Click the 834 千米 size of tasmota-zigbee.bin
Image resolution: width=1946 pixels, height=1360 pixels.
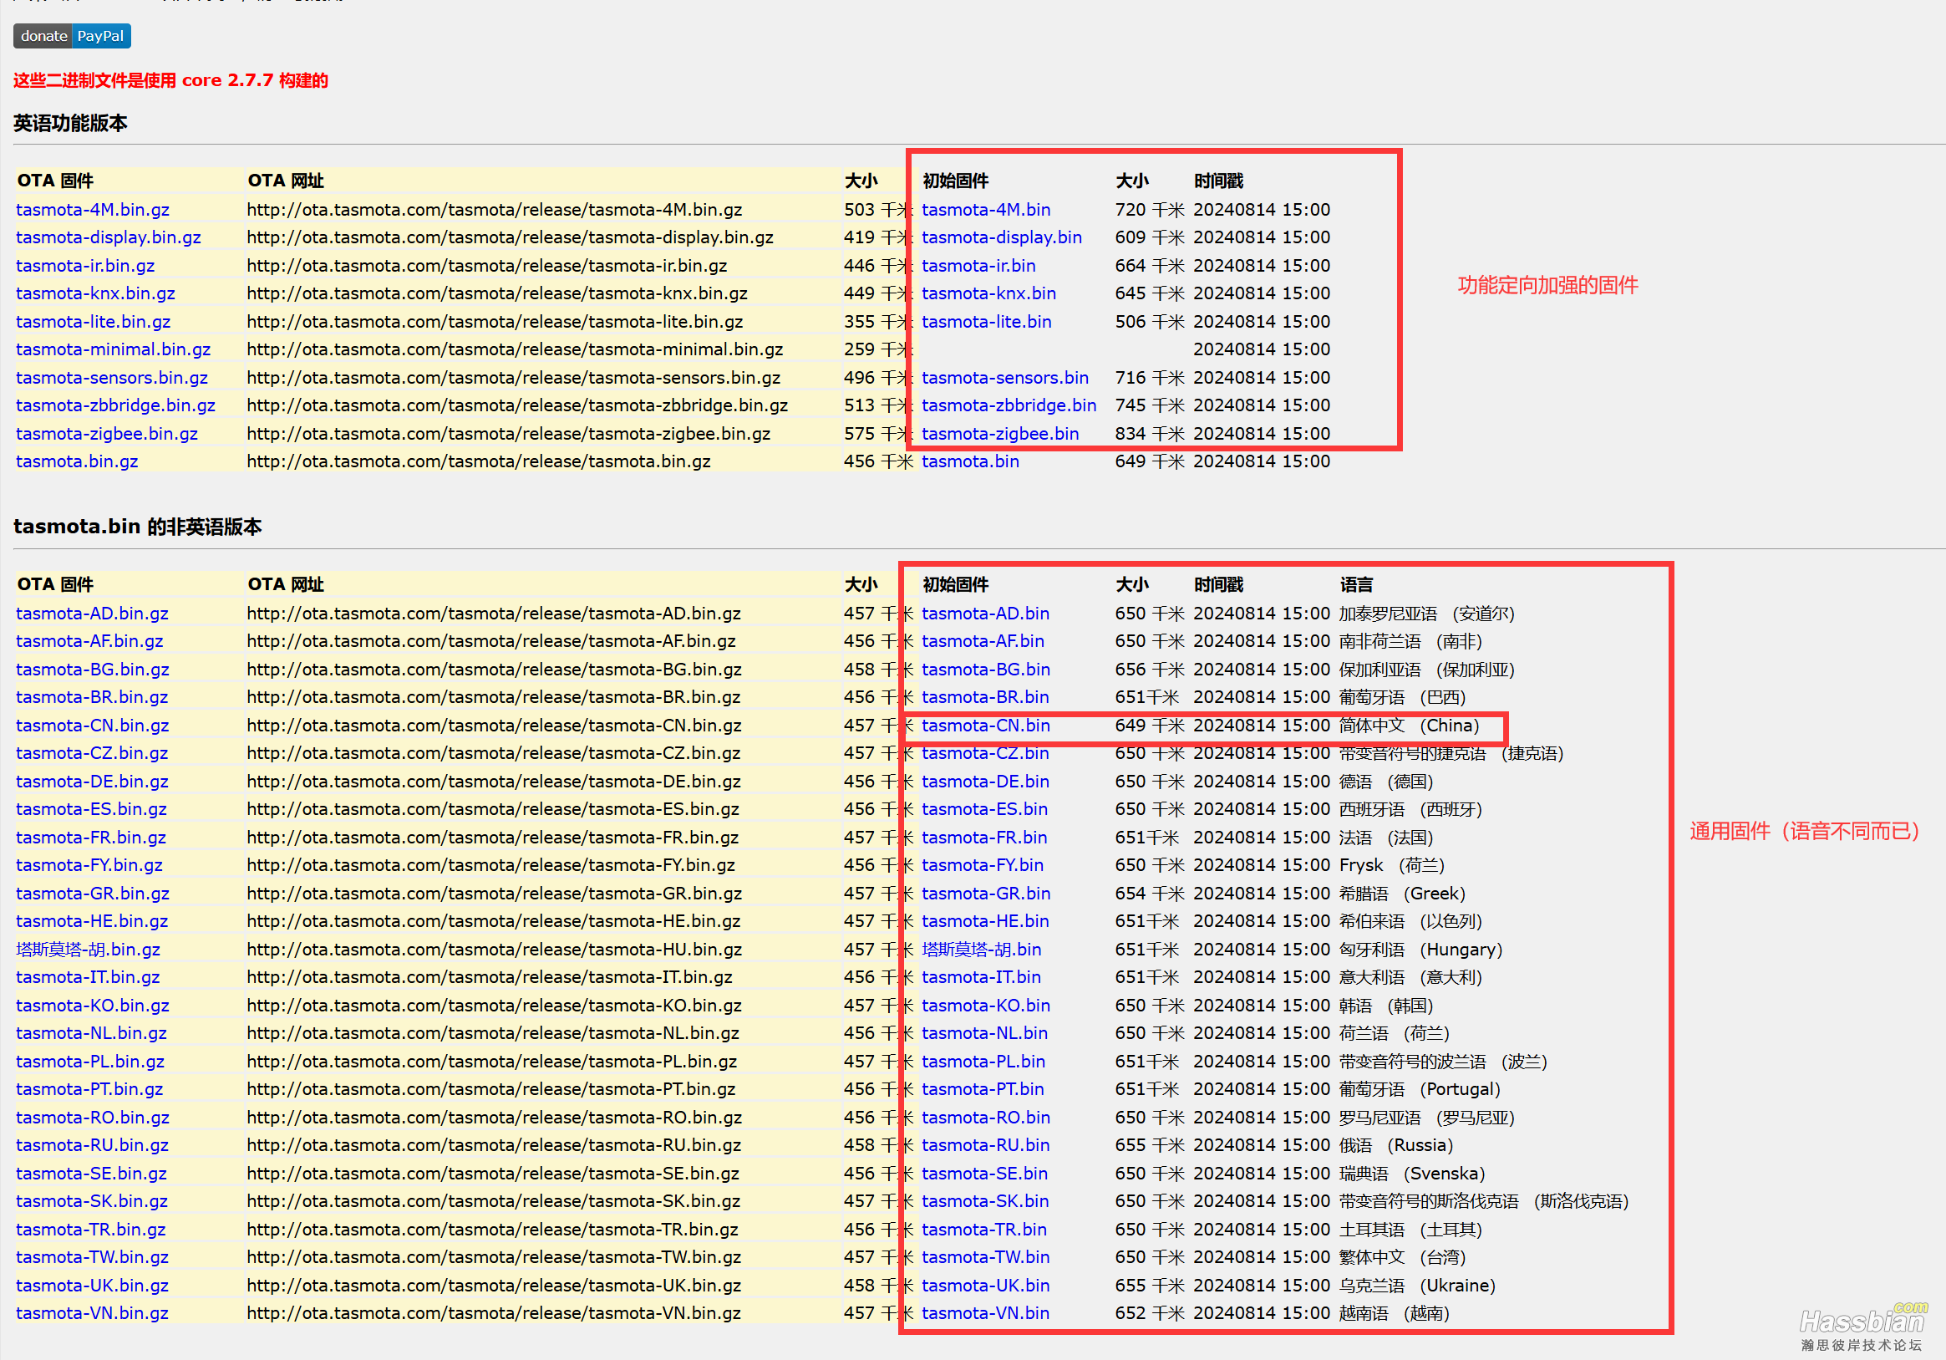click(1149, 433)
